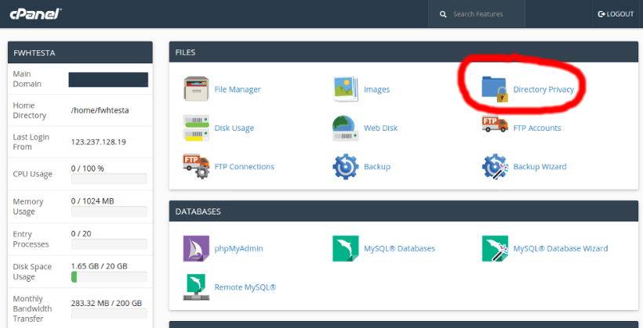This screenshot has width=643, height=328.
Task: Open the phpMyAdmin sailboat icon
Action: point(196,248)
